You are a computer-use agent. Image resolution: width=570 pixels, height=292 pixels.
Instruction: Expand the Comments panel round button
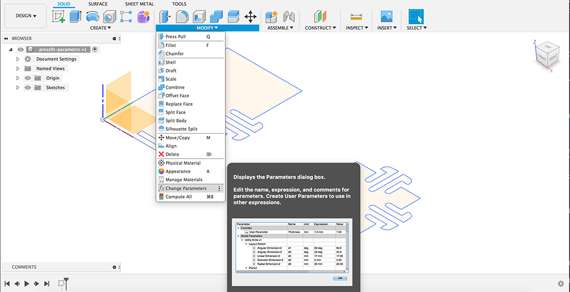click(x=115, y=267)
